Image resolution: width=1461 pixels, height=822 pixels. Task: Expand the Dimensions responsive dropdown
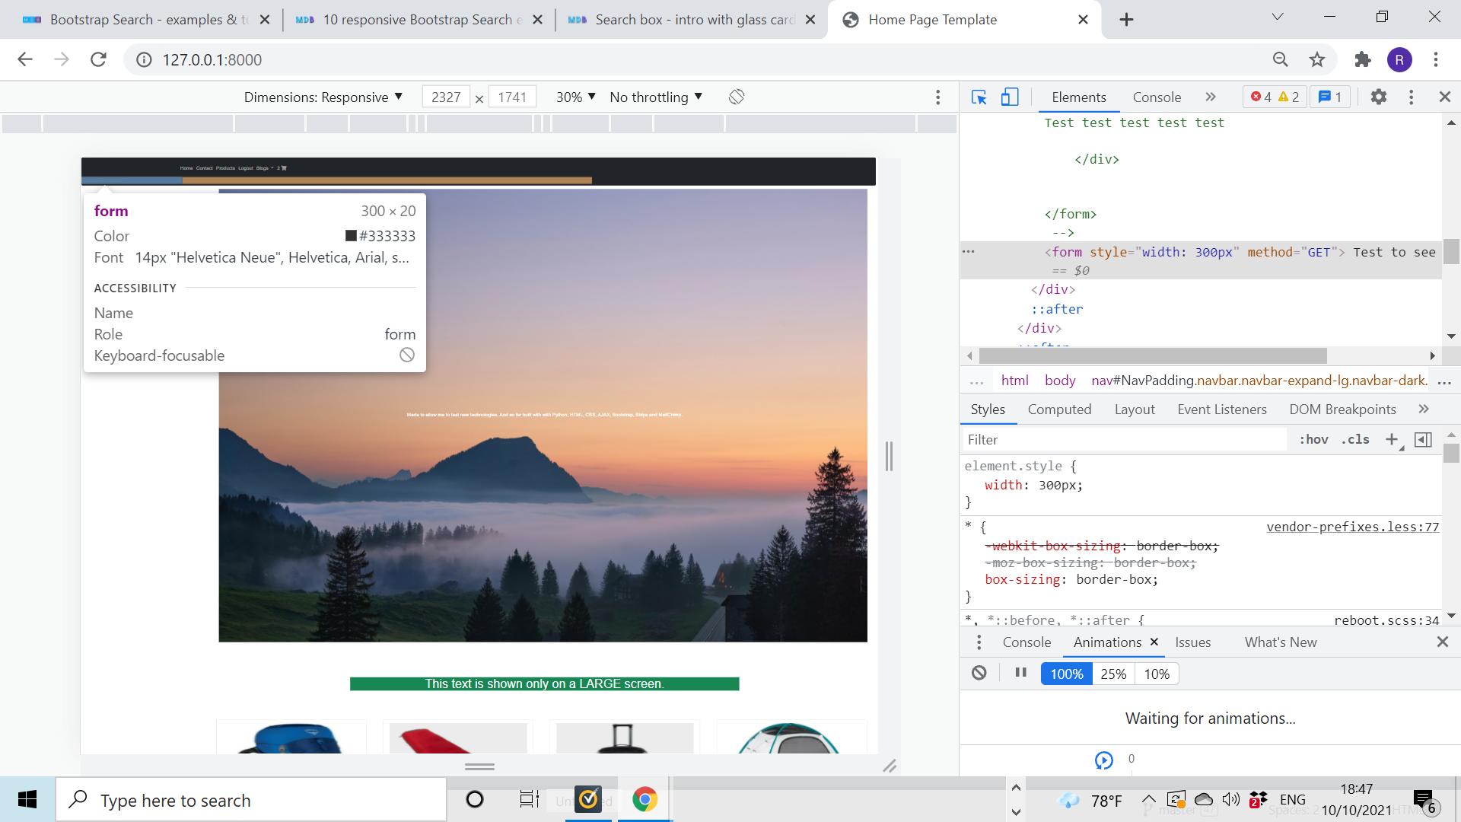click(x=397, y=97)
